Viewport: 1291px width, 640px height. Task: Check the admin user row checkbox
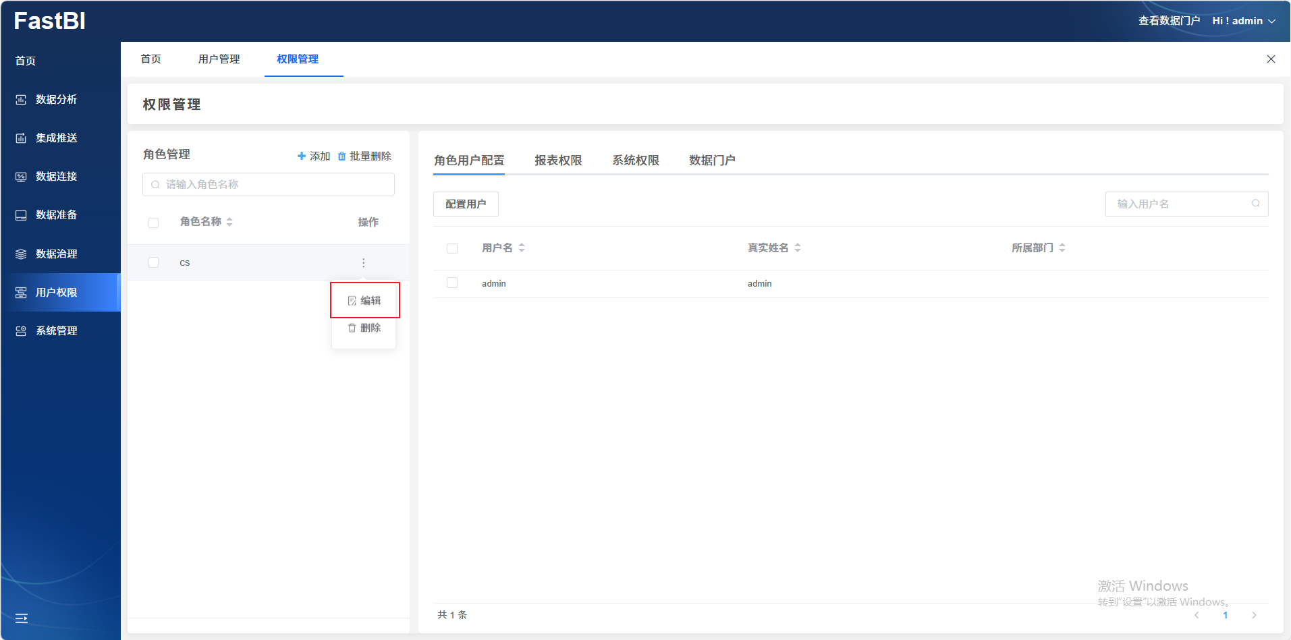[452, 283]
